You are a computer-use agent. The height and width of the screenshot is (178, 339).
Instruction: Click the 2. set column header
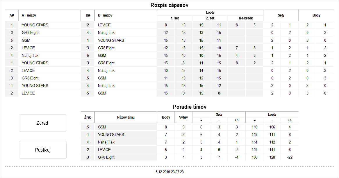[x=210, y=18]
